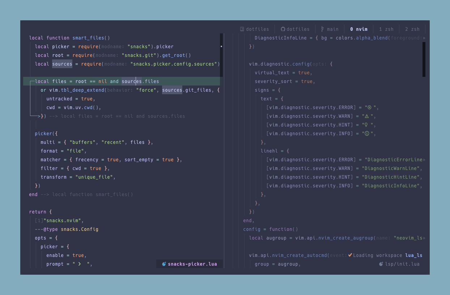Image resolution: width=450 pixels, height=295 pixels.
Task: Click the 'virtual_text = true' line
Action: point(284,72)
